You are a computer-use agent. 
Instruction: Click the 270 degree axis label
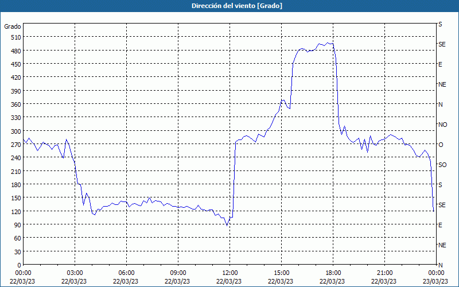[x=16, y=145]
